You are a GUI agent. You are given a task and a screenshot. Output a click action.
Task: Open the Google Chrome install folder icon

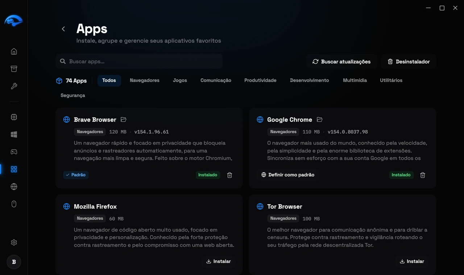(319, 119)
